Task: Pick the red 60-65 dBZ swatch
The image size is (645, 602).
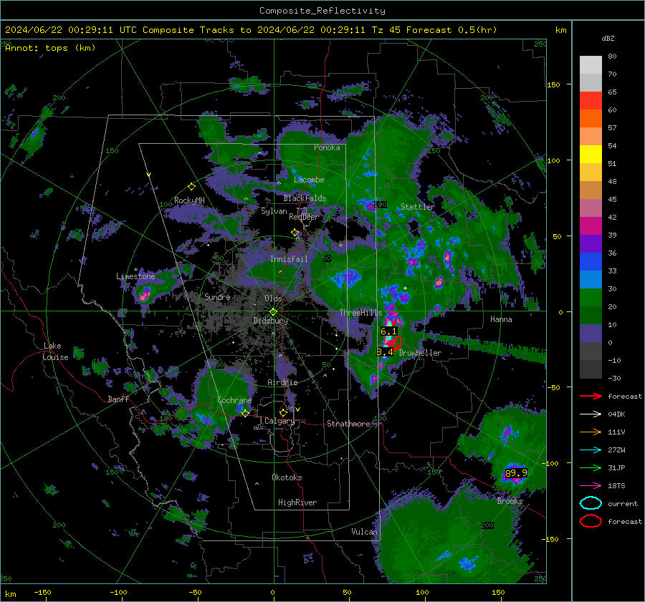Action: [591, 101]
